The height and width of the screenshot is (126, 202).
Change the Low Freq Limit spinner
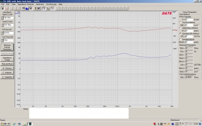click(2, 40)
